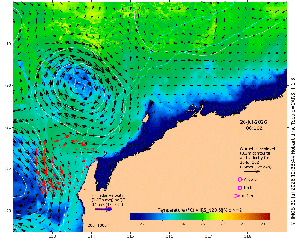Click the longitude axis label 115

coord(130,236)
